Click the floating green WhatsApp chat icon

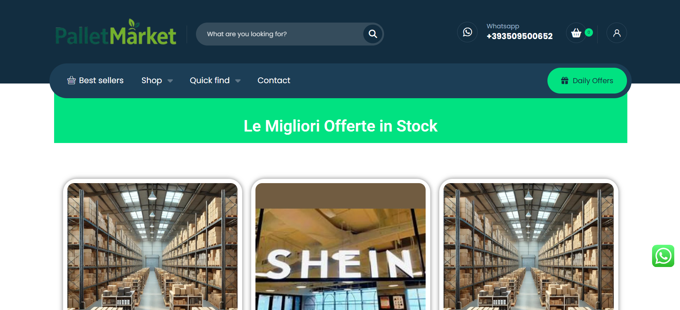663,256
